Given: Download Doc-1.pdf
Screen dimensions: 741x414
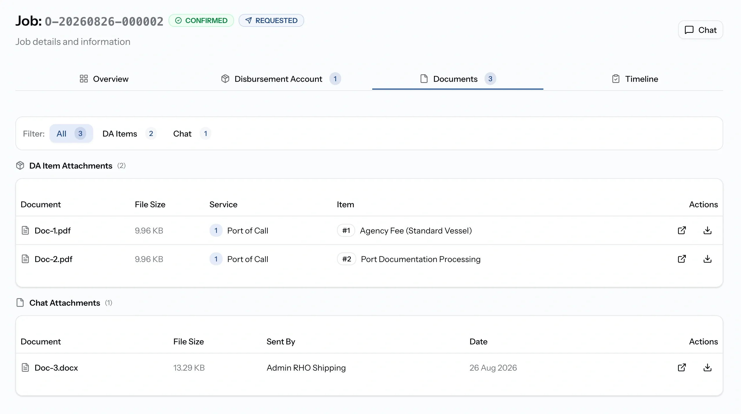Looking at the screenshot, I should click(707, 230).
